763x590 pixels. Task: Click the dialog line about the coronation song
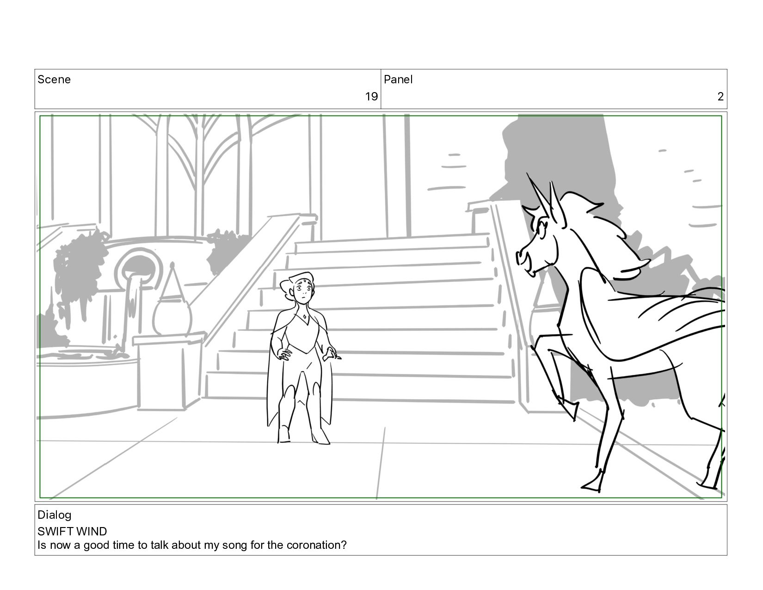tap(192, 545)
